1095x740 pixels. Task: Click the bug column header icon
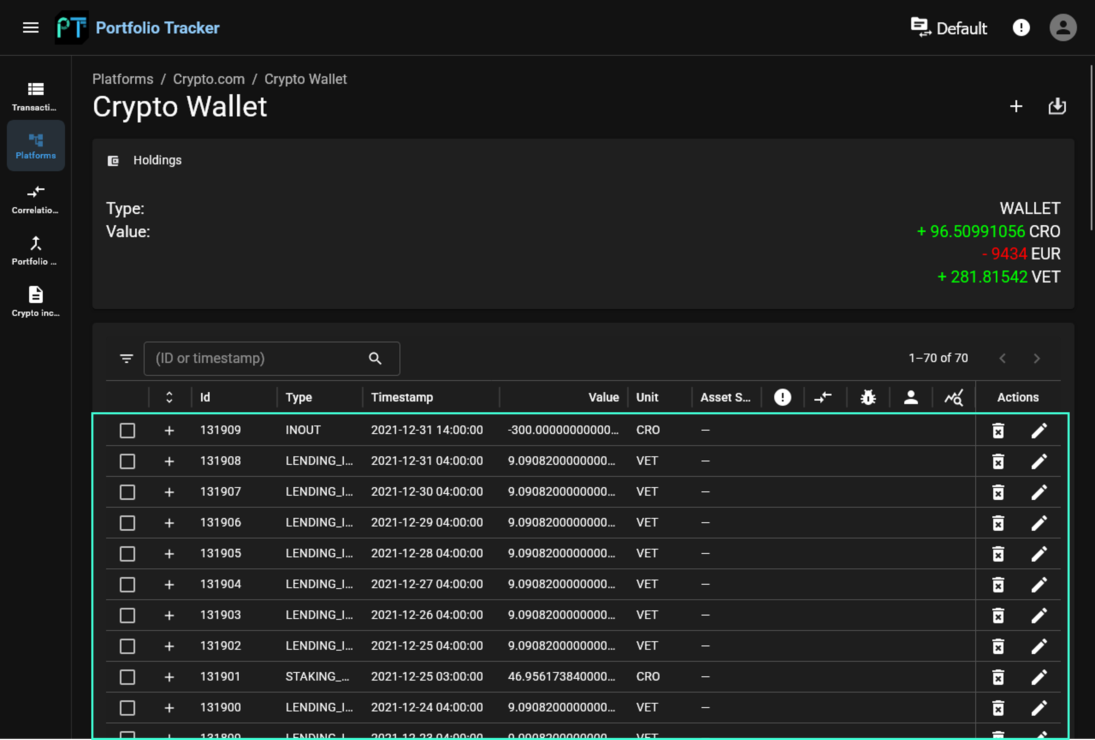pos(868,397)
